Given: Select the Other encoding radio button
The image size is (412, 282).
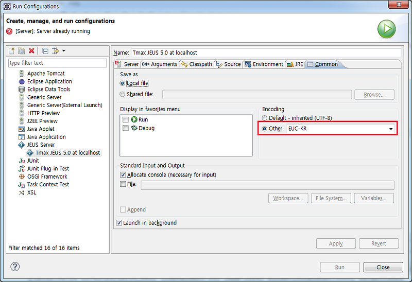Looking at the screenshot, I should 265,129.
